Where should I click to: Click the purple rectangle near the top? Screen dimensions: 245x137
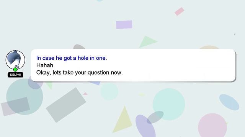pos(124,24)
